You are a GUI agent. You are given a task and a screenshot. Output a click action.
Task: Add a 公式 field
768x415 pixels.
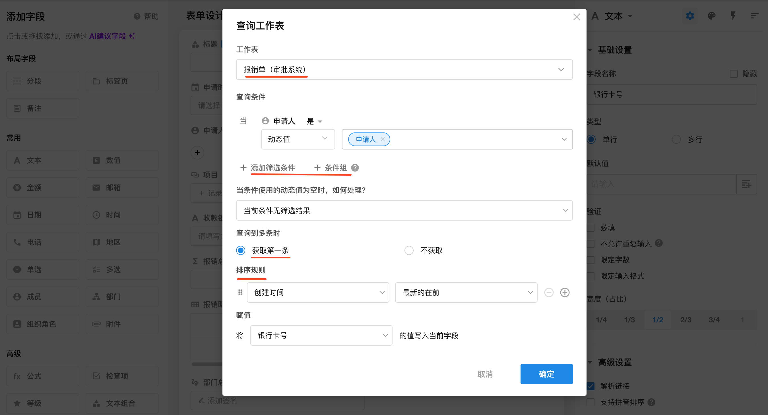click(43, 376)
